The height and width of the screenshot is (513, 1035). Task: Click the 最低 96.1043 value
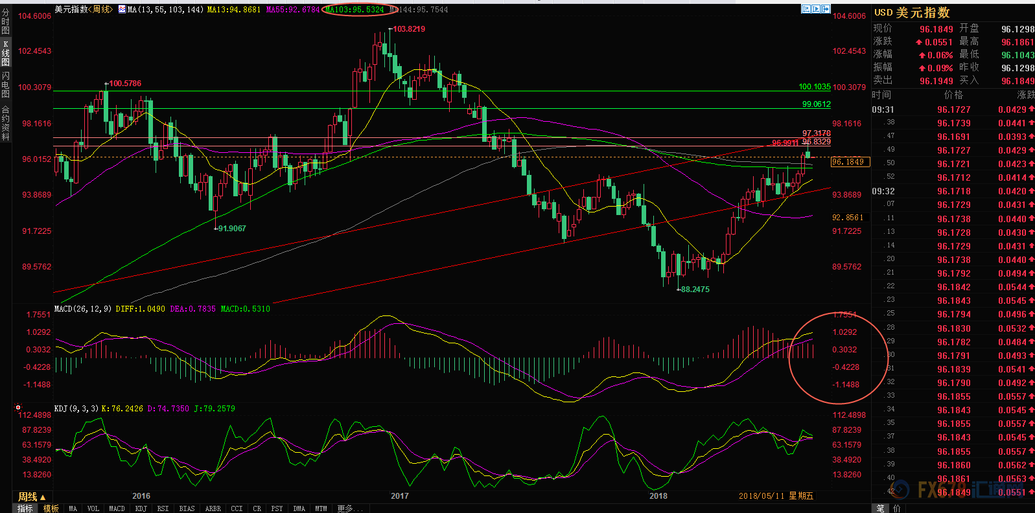[1018, 55]
